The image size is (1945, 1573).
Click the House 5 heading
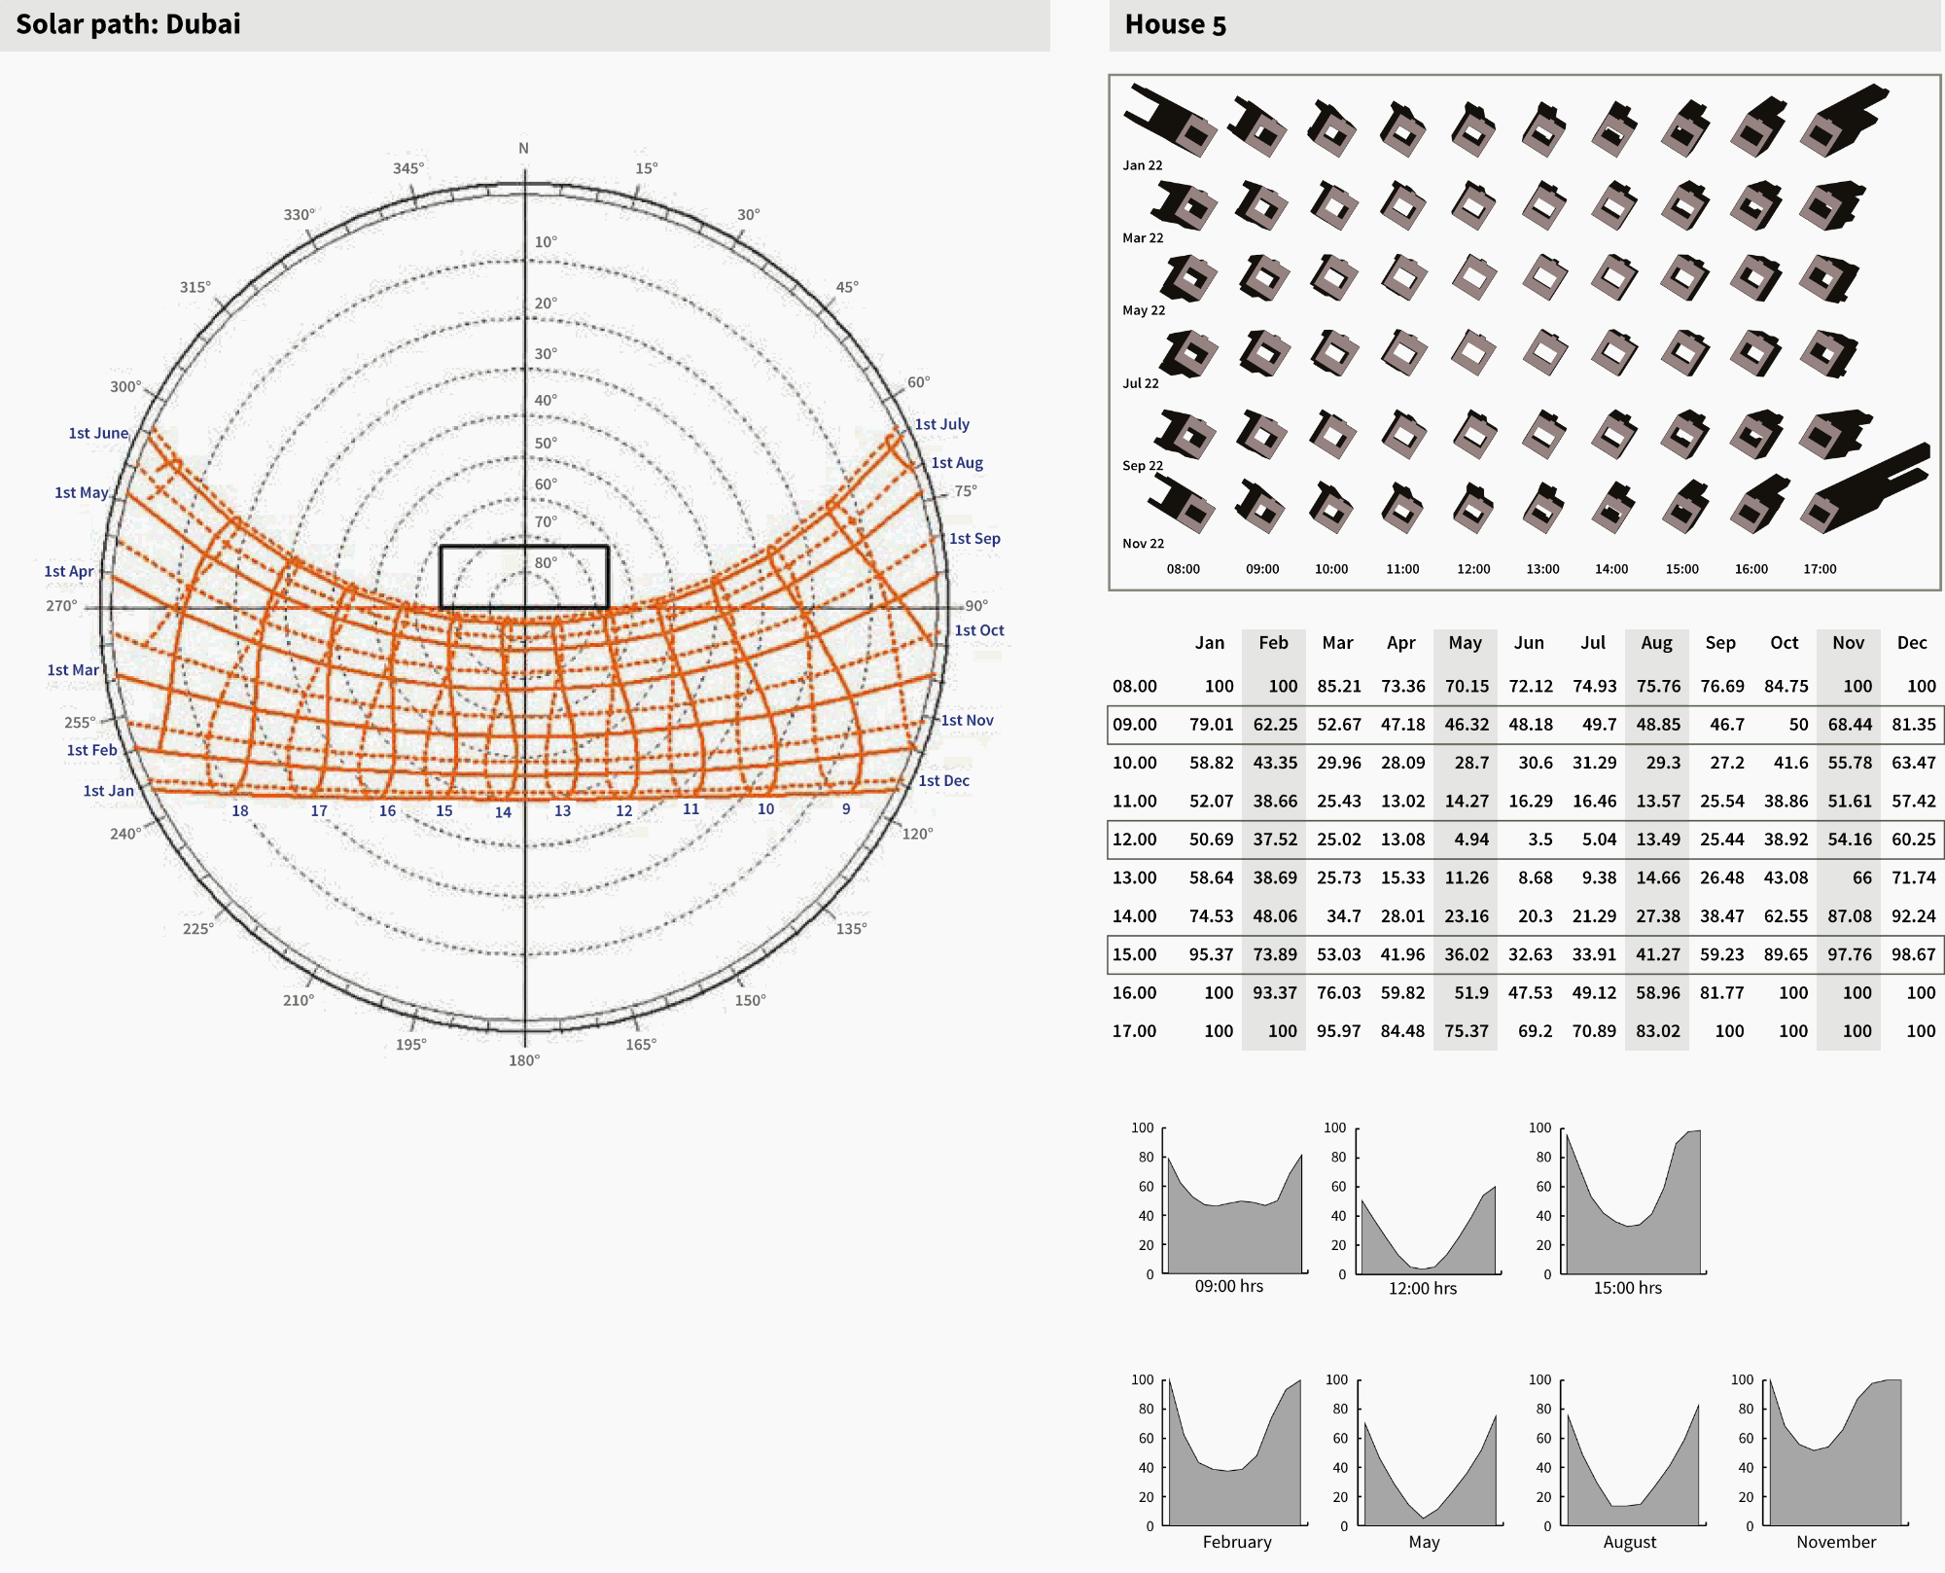pyautogui.click(x=1175, y=24)
